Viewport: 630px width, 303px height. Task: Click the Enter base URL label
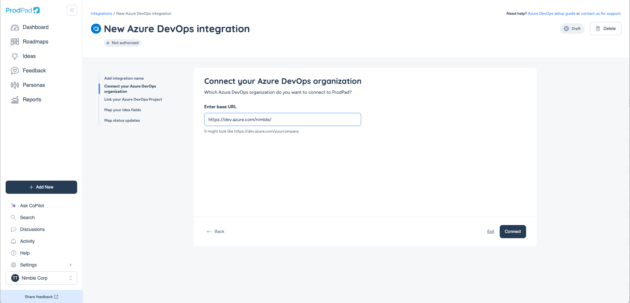click(x=220, y=107)
